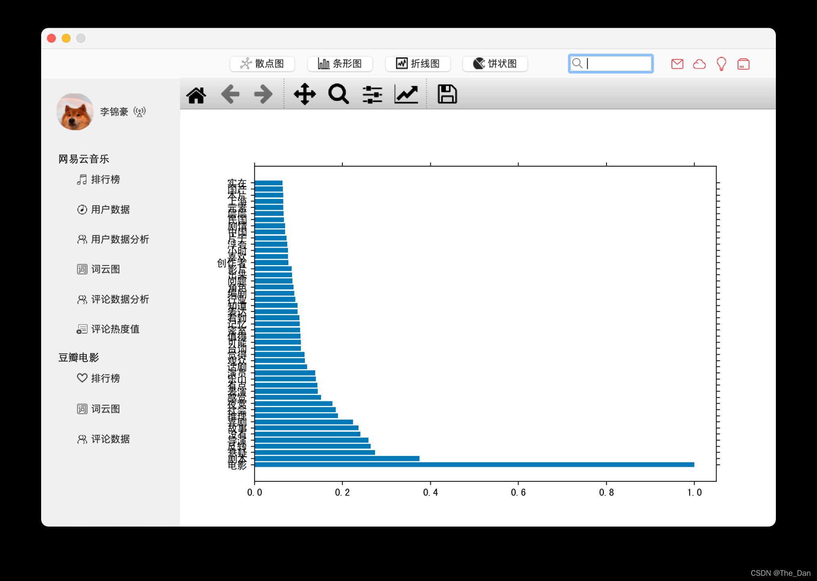
Task: Click the user avatar dog photo
Action: coord(75,112)
